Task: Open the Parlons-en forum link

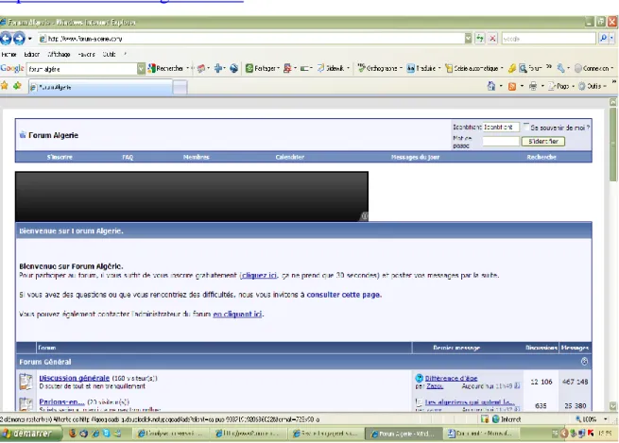Action: coord(61,401)
